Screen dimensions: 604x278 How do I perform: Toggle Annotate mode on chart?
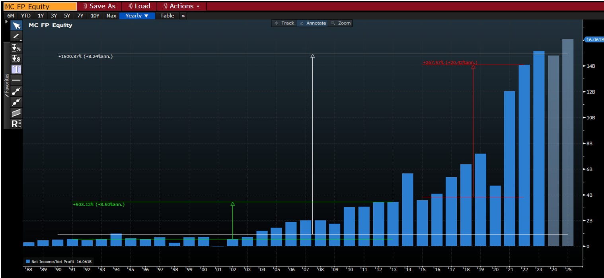tap(312, 23)
